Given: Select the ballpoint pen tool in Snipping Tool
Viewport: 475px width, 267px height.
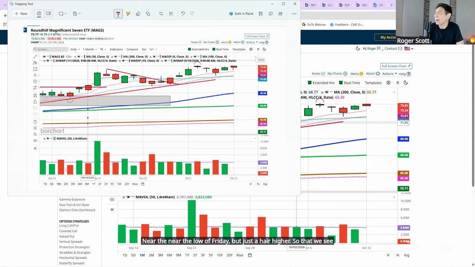Looking at the screenshot, I should 118,14.
